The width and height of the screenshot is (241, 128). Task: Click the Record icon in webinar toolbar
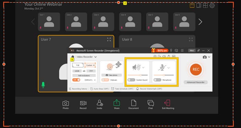[83, 103]
